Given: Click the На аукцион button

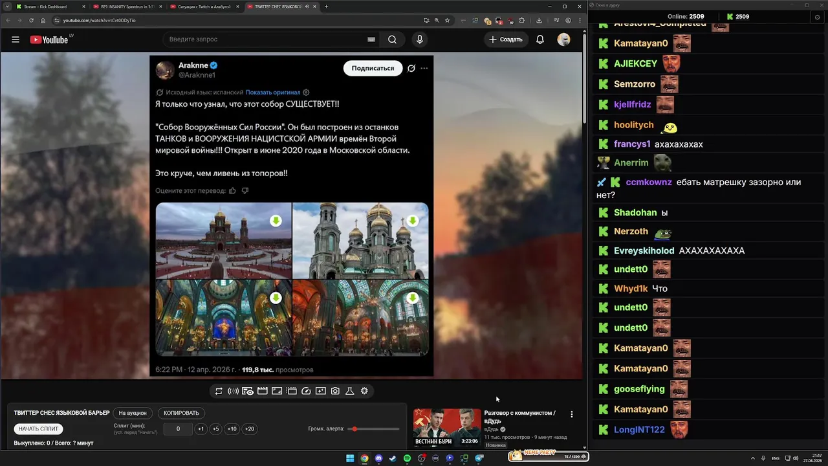Looking at the screenshot, I should point(133,413).
